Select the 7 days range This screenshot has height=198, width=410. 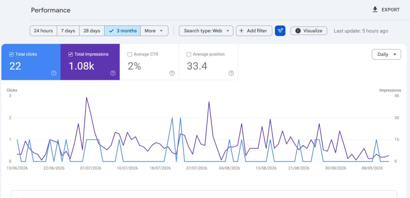coord(68,31)
